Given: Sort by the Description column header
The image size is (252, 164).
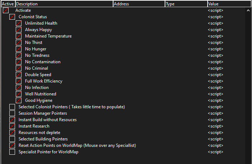Looking at the screenshot, I should 64,4.
